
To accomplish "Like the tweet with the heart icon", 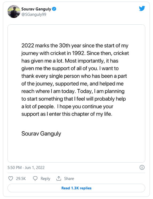I will [11, 178].
